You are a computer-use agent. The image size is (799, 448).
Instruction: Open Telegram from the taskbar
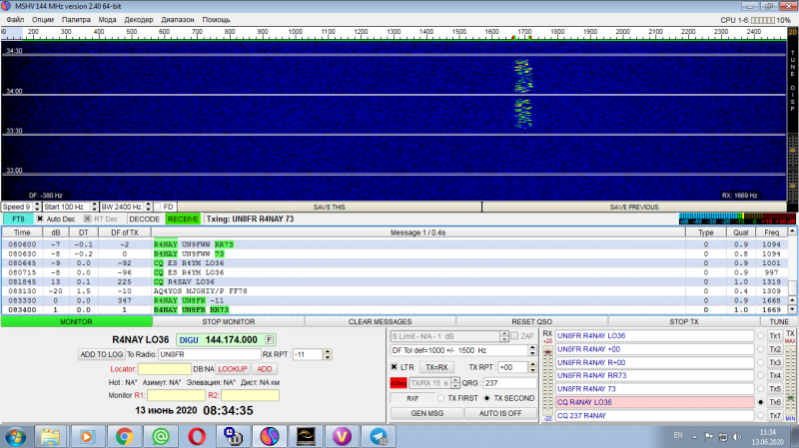point(377,436)
